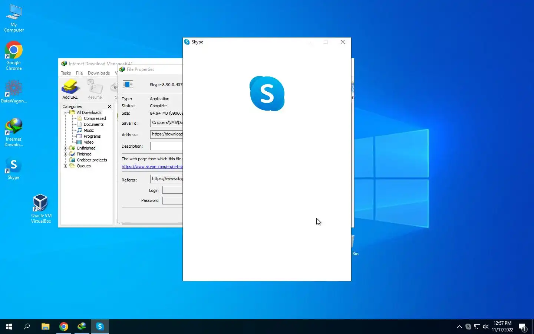The image size is (534, 334).
Task: Switch to Chrome from the taskbar
Action: coord(64,327)
